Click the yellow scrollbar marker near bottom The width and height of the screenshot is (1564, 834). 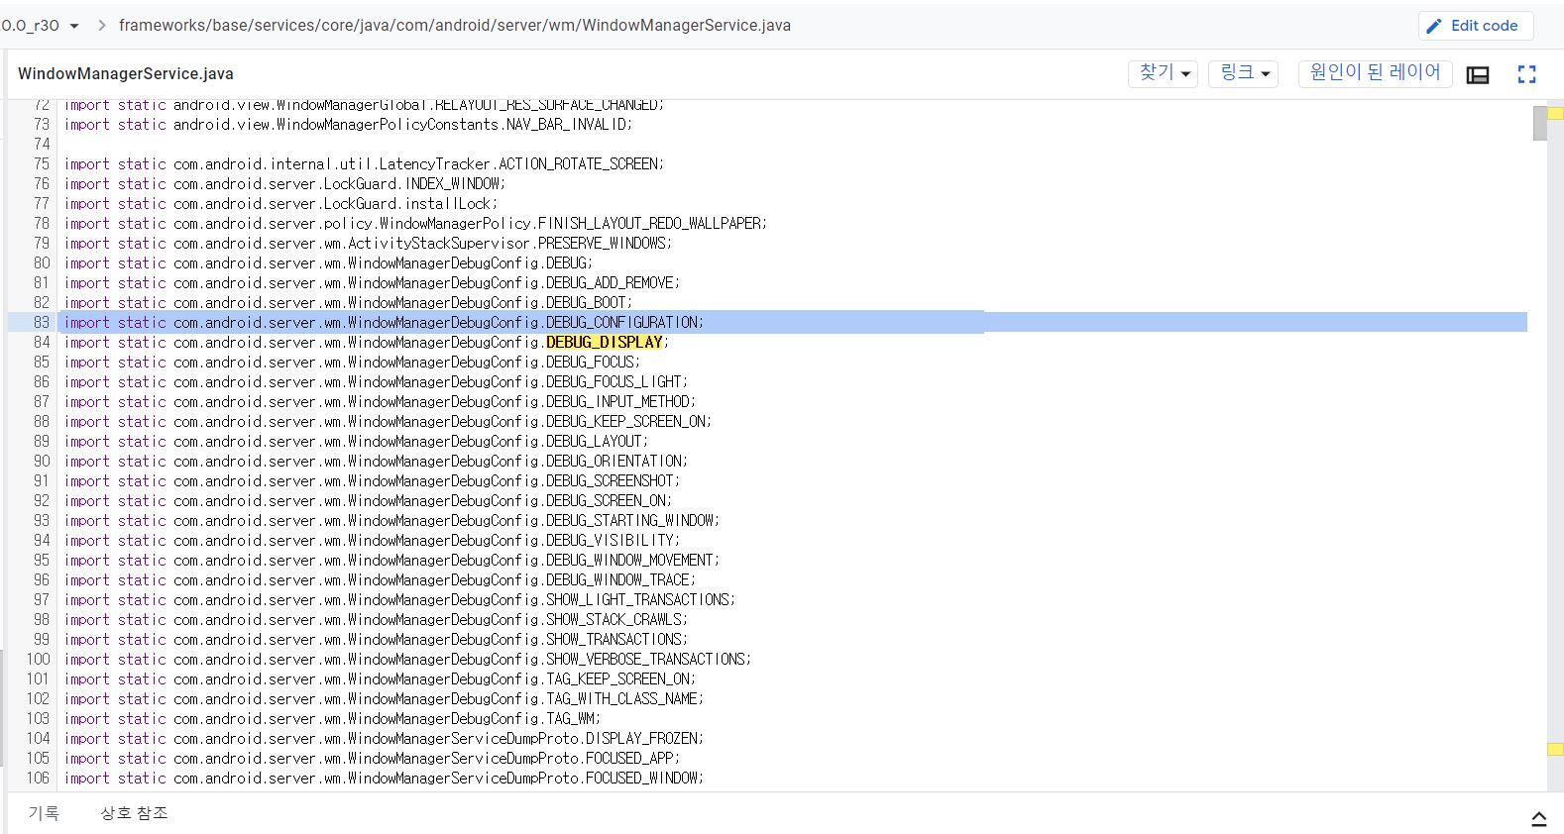(1555, 749)
